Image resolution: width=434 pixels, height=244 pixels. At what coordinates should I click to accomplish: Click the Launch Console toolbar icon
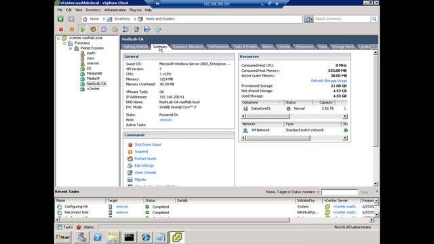point(136,29)
